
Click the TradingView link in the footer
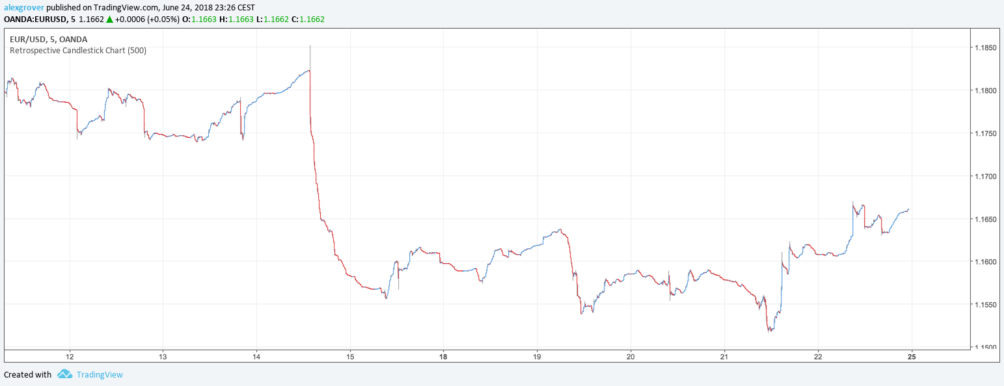(x=100, y=374)
